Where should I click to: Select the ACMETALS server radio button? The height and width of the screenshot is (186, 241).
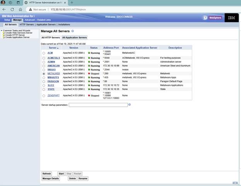point(44,58)
